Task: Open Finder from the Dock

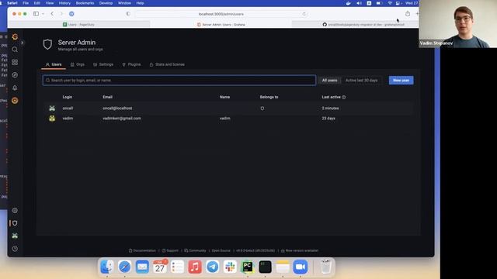Action: (x=107, y=267)
